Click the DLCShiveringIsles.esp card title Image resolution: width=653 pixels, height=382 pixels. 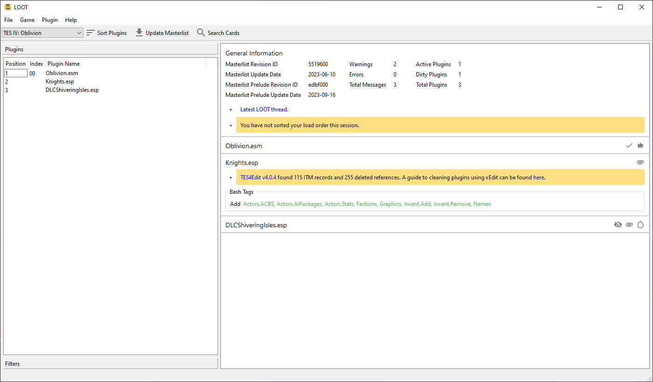(x=256, y=225)
